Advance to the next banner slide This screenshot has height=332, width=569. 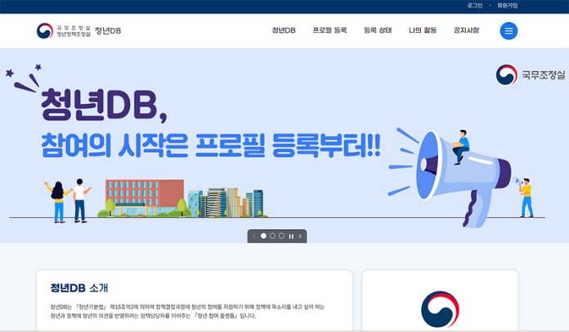click(300, 236)
